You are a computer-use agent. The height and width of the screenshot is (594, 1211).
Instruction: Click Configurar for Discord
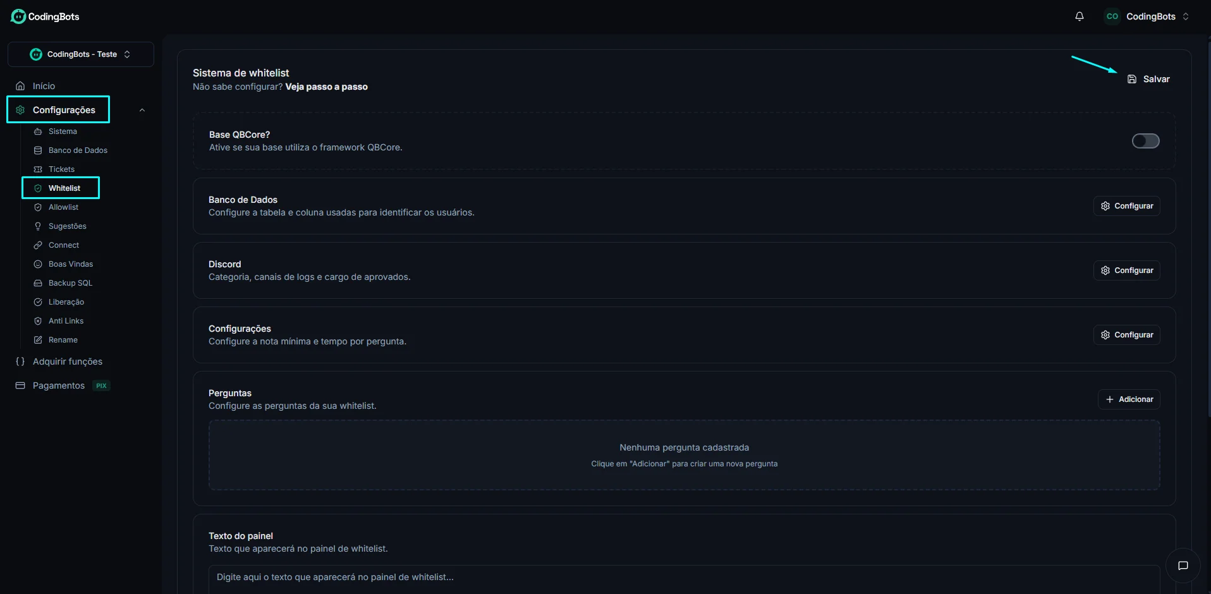click(x=1127, y=270)
